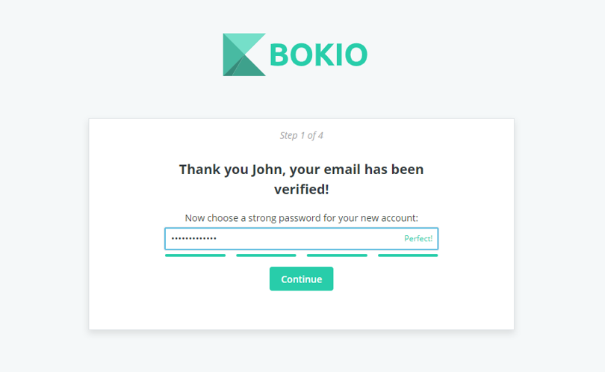Click the 'Thank you John' heading
Viewport: 605px width, 372px height.
pyautogui.click(x=301, y=179)
